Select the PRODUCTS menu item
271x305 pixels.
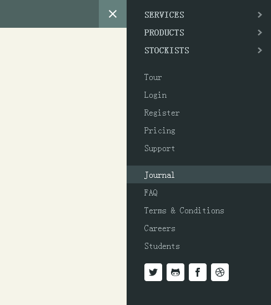[x=164, y=32]
